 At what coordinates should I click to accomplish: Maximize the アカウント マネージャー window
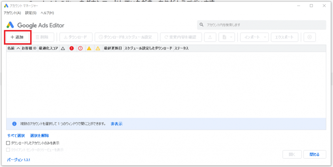pyautogui.click(x=311, y=6)
